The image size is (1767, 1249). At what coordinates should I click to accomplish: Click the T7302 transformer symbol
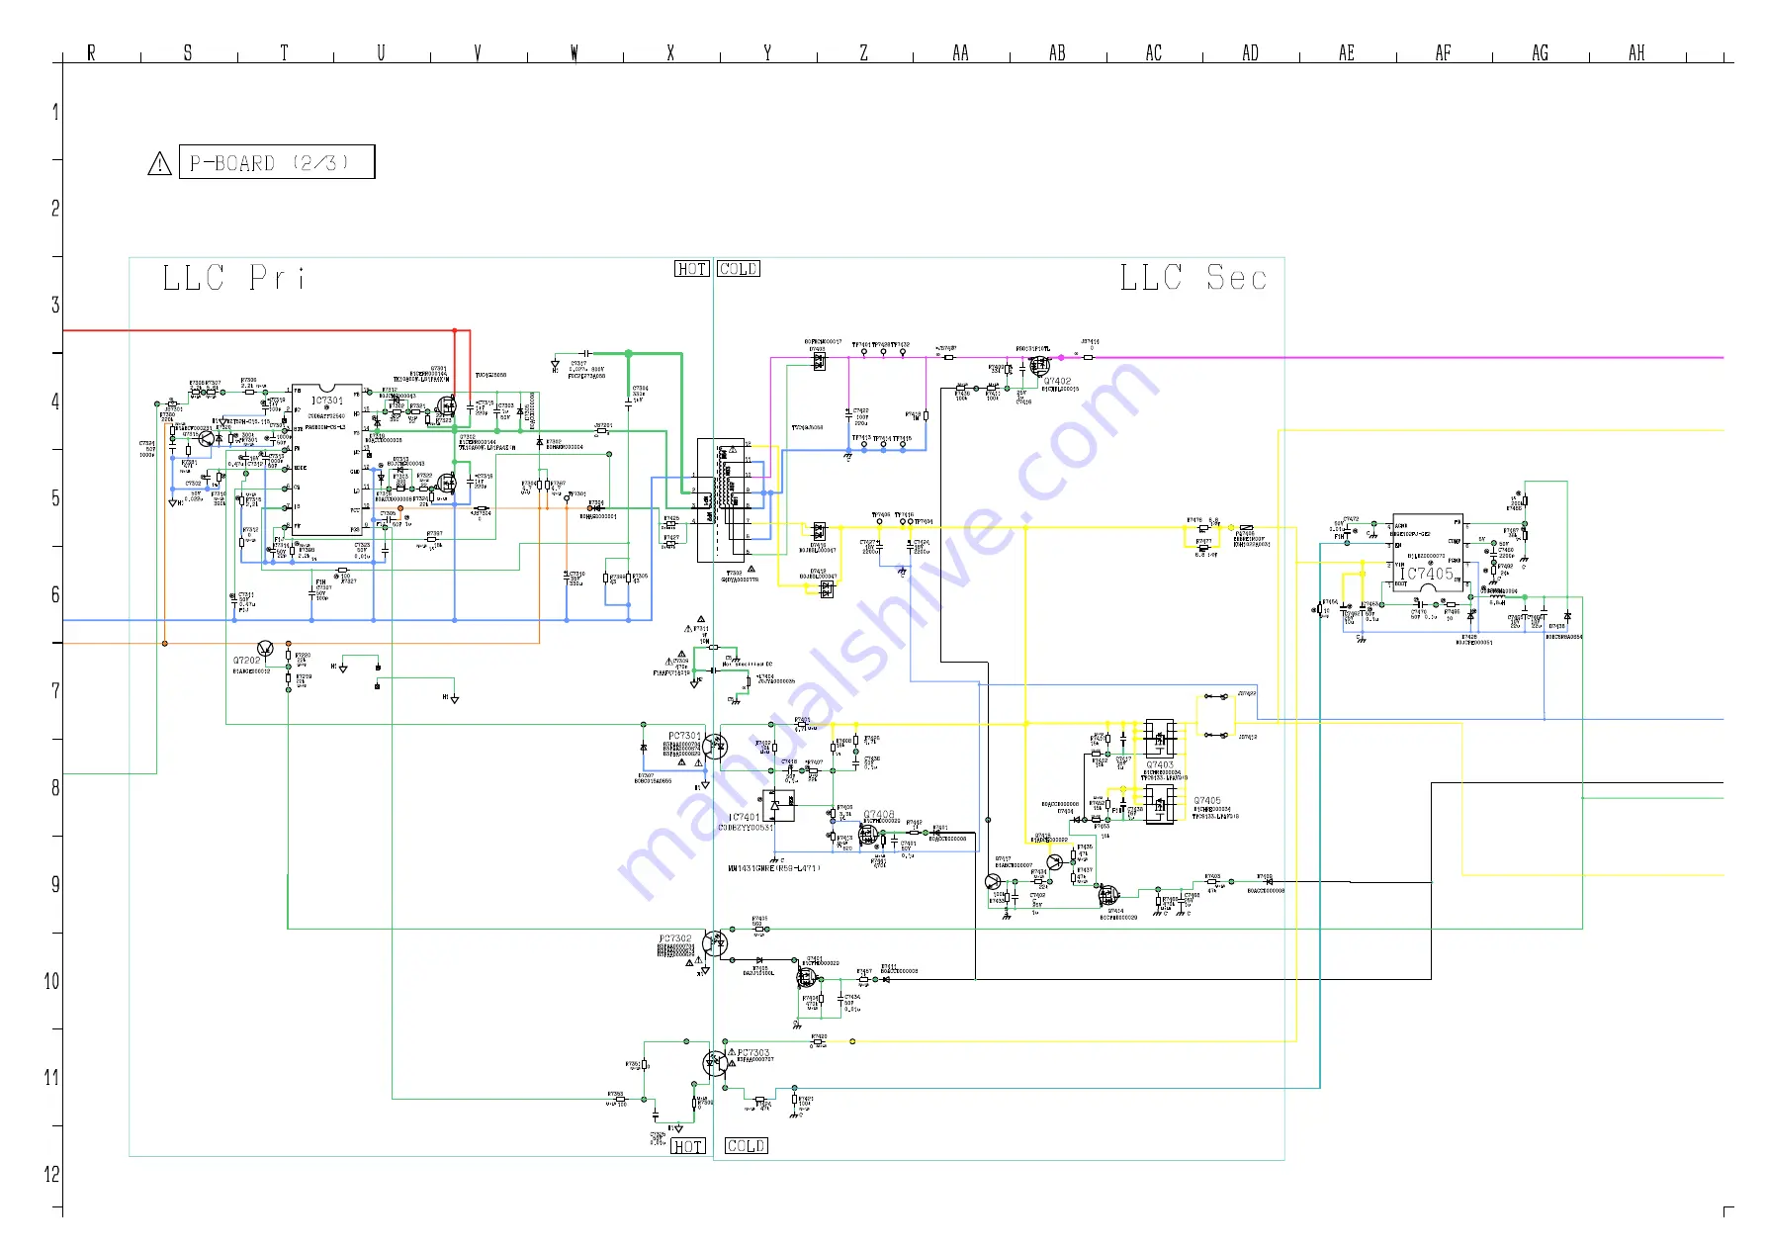coord(721,500)
